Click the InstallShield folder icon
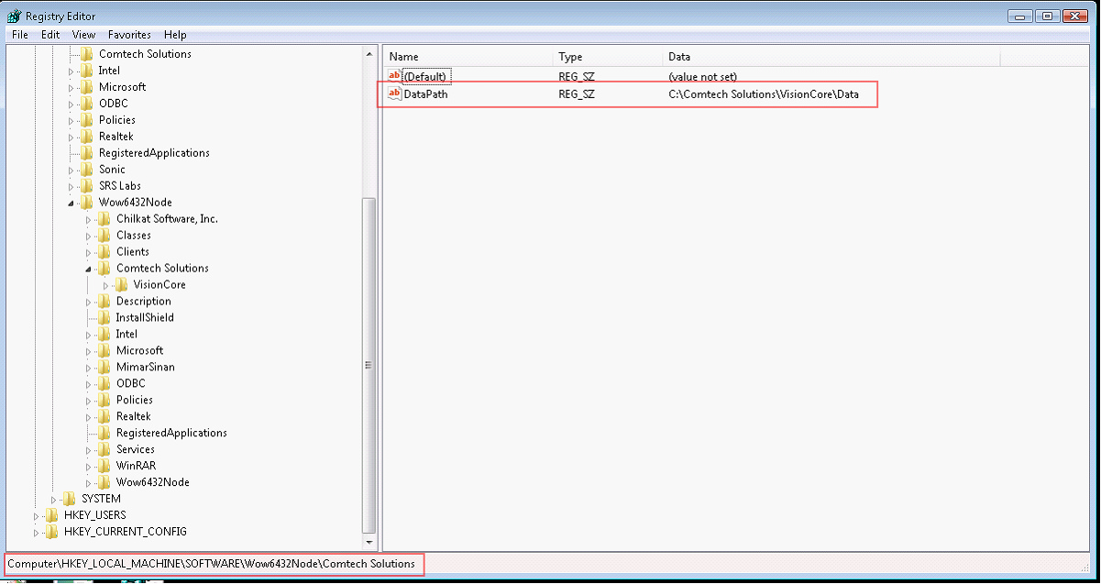Screen dimensions: 1101x584 point(105,318)
